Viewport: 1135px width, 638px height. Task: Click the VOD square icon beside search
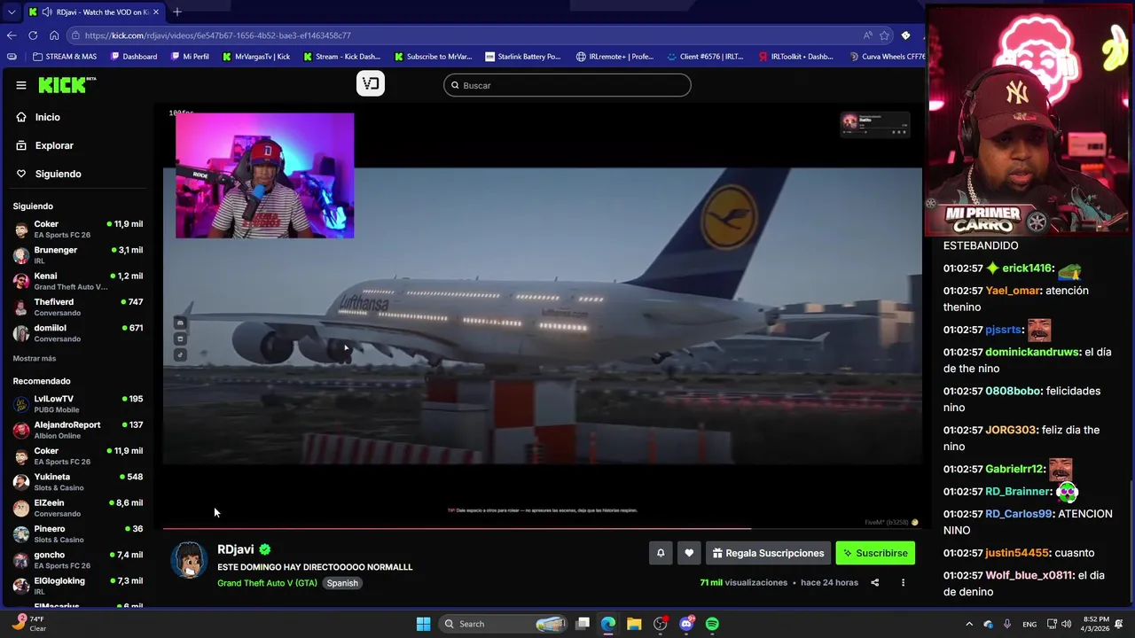(371, 83)
